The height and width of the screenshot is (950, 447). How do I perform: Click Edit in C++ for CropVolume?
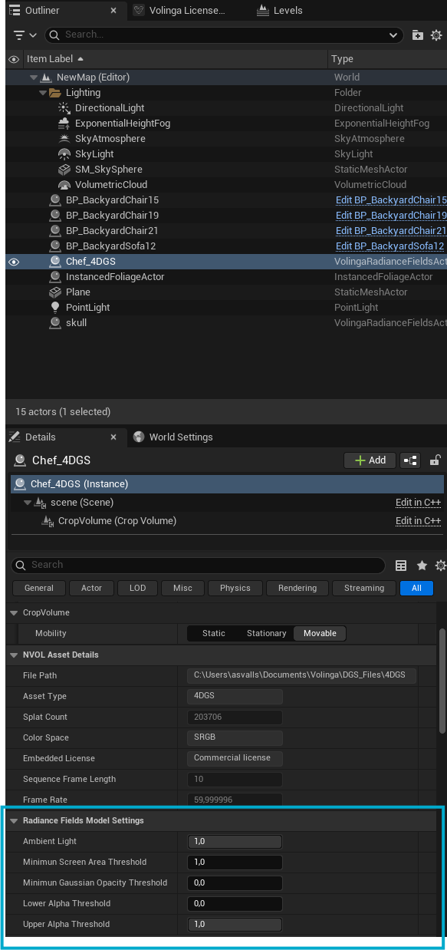click(419, 521)
